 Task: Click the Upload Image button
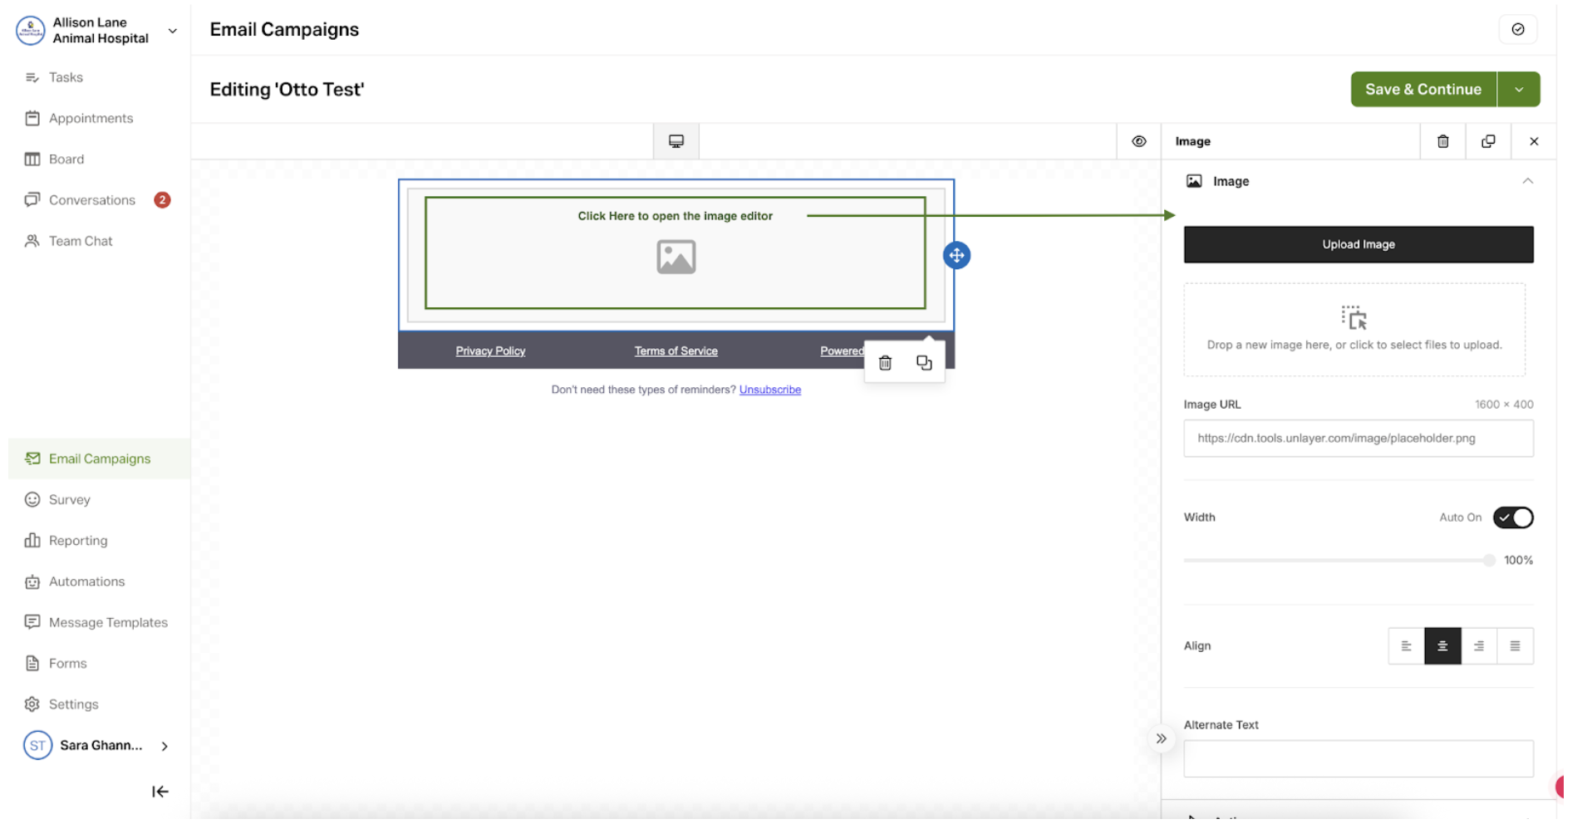tap(1358, 244)
